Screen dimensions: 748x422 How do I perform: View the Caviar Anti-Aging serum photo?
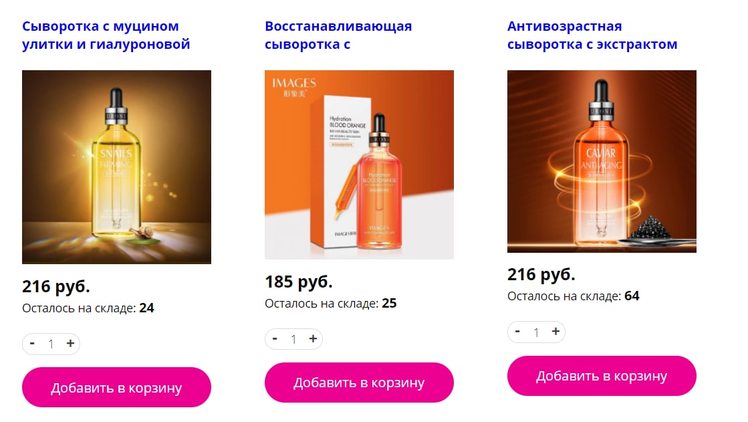click(602, 161)
